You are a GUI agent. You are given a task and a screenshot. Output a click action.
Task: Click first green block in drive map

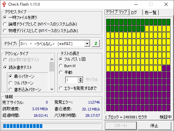(108, 22)
